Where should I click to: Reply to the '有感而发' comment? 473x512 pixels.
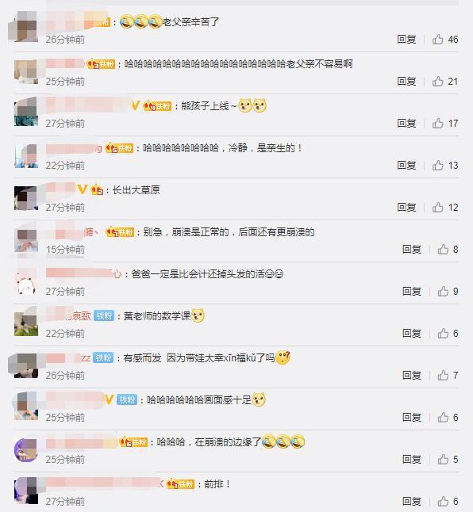click(x=412, y=375)
